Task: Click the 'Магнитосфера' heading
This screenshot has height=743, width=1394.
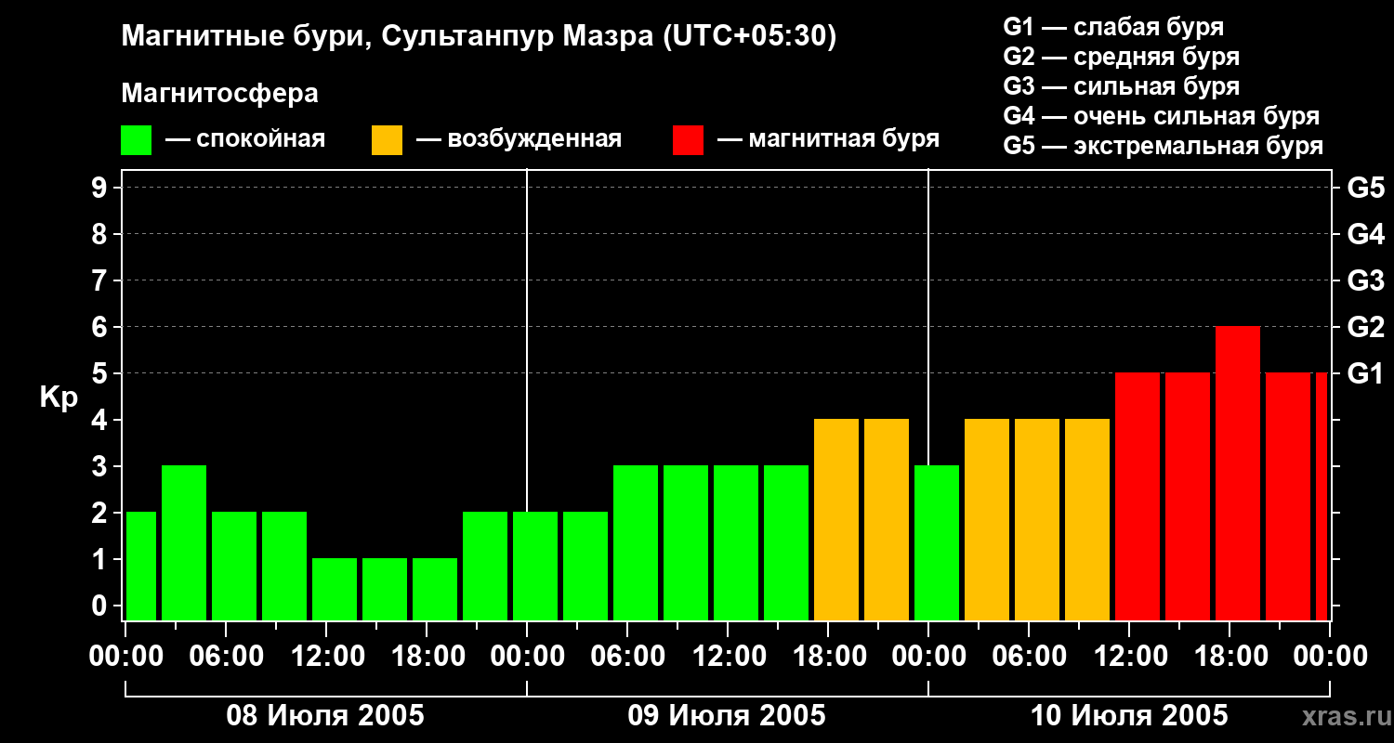Action: (x=219, y=94)
